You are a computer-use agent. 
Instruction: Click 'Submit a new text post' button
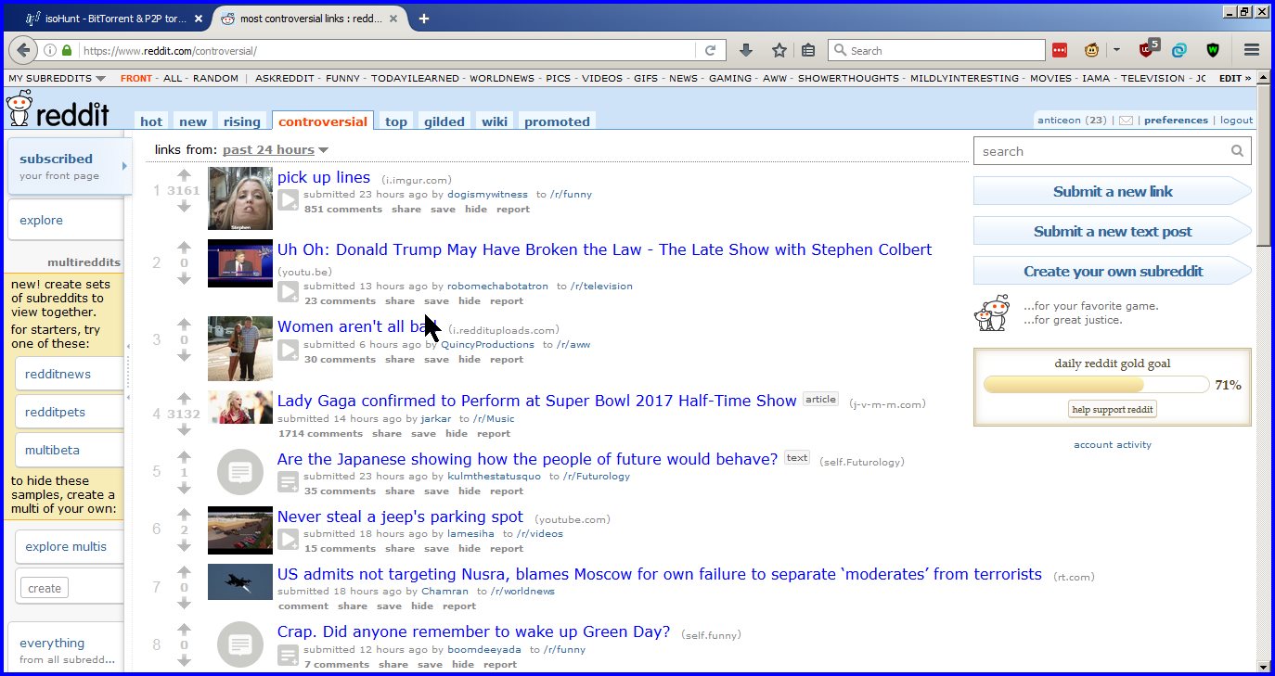1113,231
